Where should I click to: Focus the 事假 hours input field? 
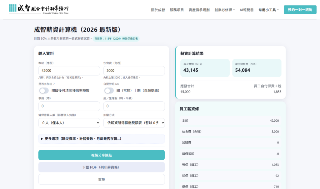(69, 106)
